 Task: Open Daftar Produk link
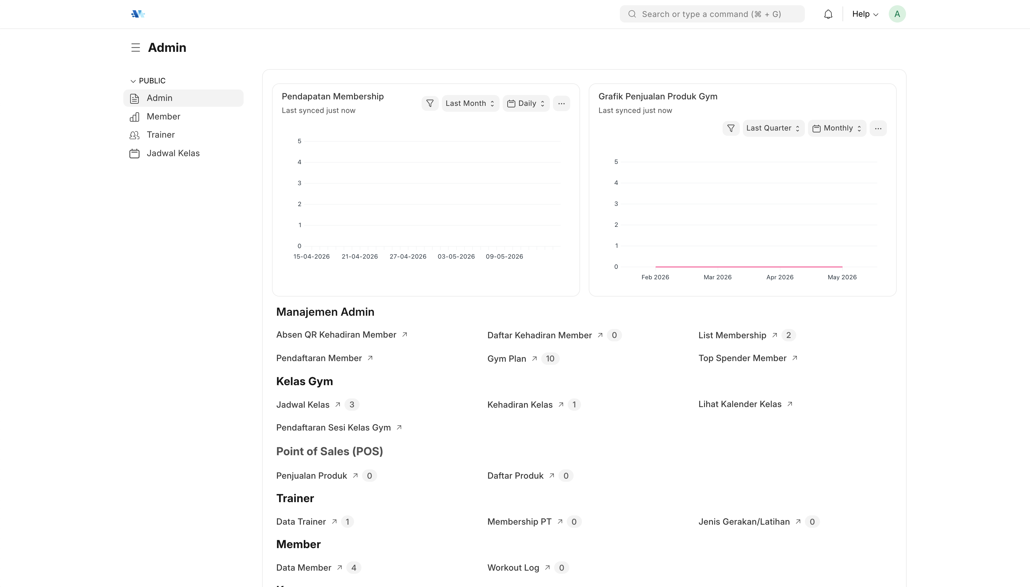[515, 476]
